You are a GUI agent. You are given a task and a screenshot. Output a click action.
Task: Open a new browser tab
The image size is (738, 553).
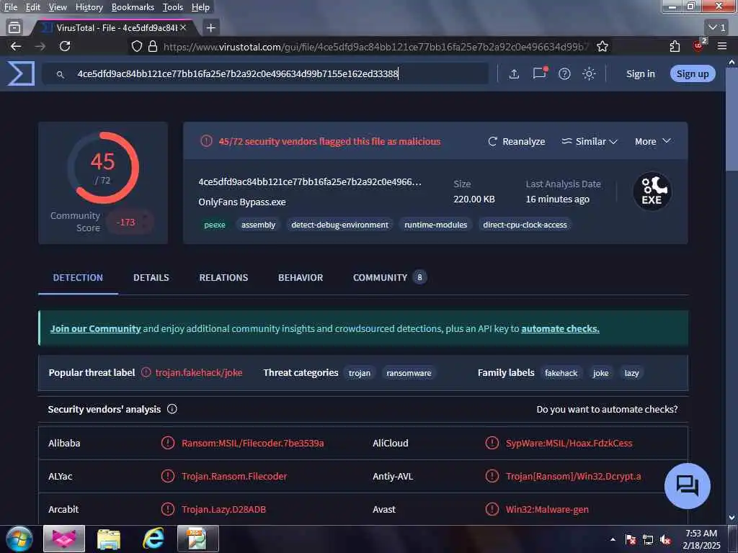coord(211,28)
